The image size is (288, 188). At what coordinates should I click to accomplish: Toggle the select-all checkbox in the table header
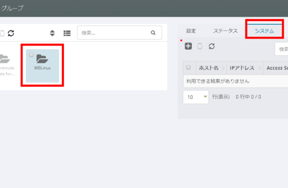point(188,68)
